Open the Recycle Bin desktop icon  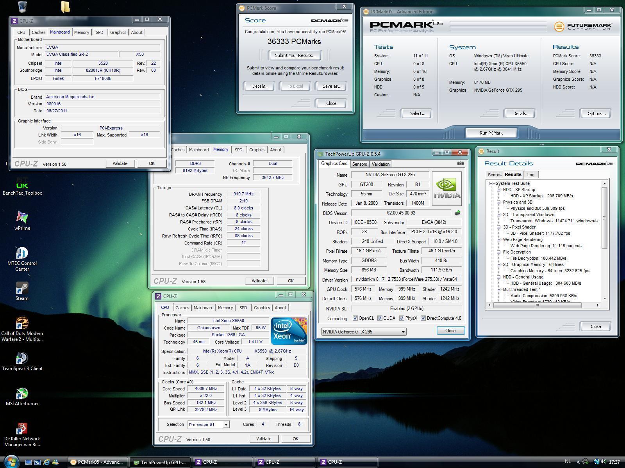click(22, 6)
